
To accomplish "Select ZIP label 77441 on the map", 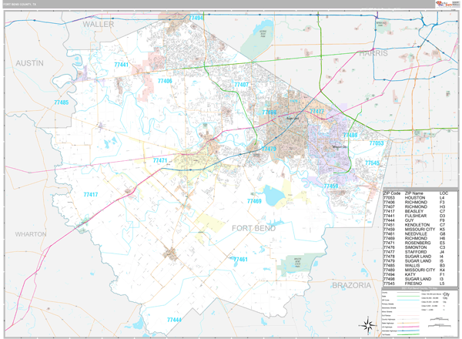I will pos(122,64).
